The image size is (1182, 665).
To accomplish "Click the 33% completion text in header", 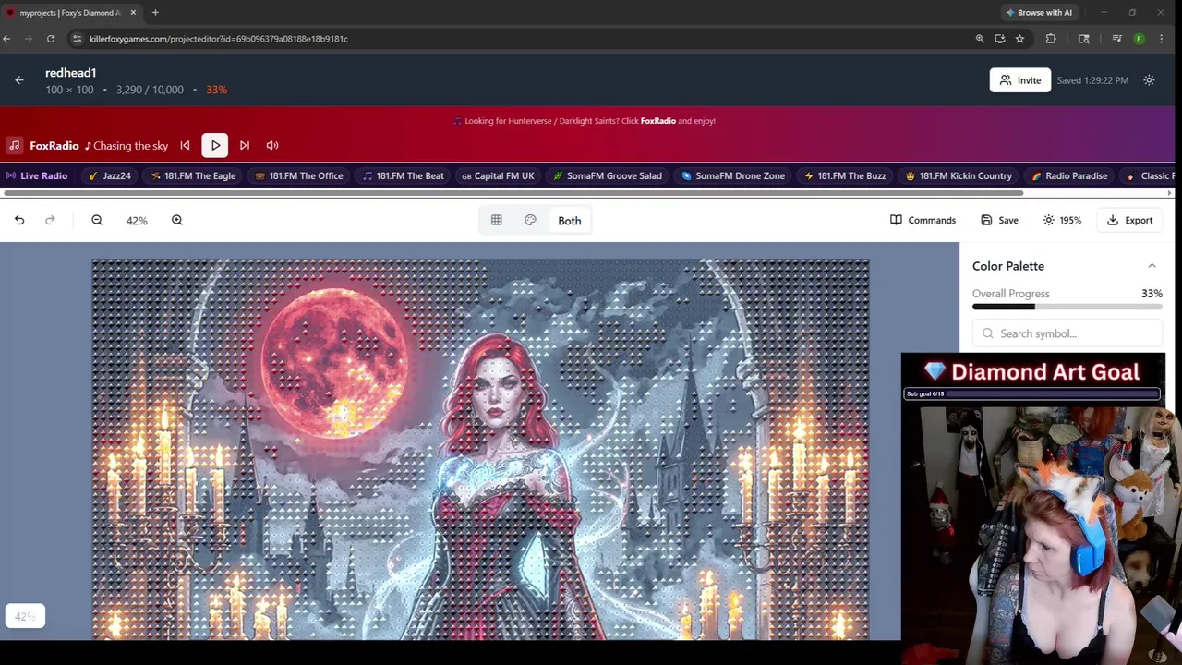I will point(217,90).
